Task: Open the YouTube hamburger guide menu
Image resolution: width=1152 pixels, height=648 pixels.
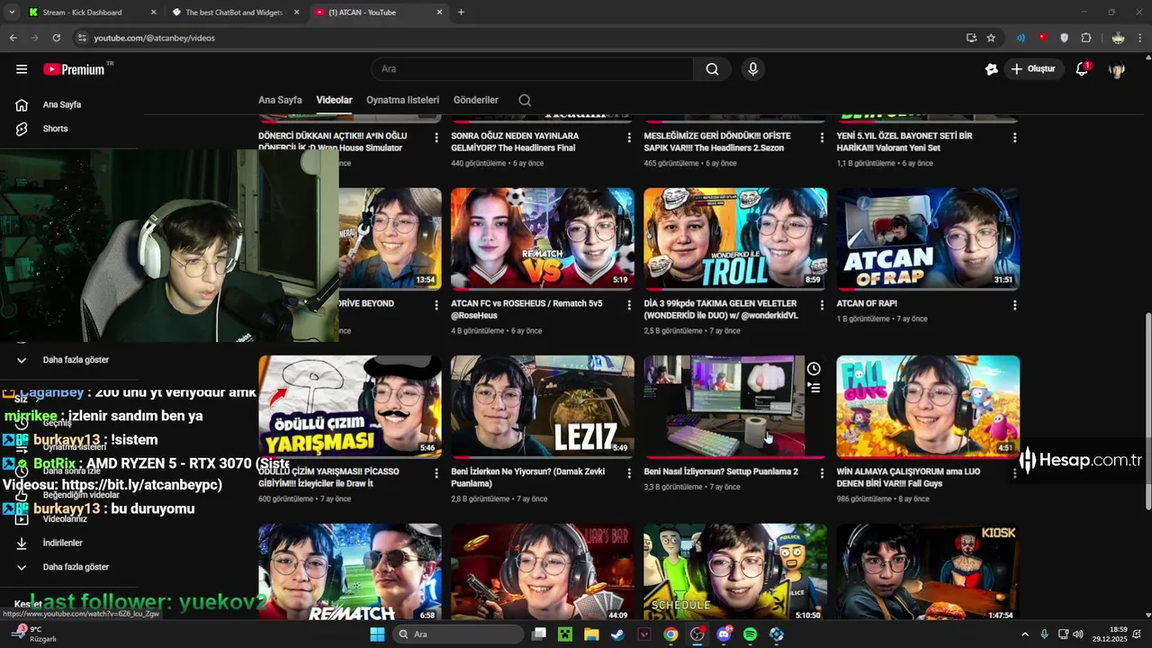Action: (x=22, y=69)
